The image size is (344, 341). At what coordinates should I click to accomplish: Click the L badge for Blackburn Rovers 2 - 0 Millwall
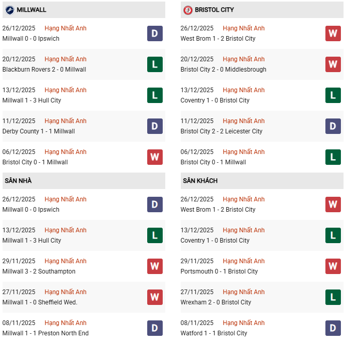(154, 64)
